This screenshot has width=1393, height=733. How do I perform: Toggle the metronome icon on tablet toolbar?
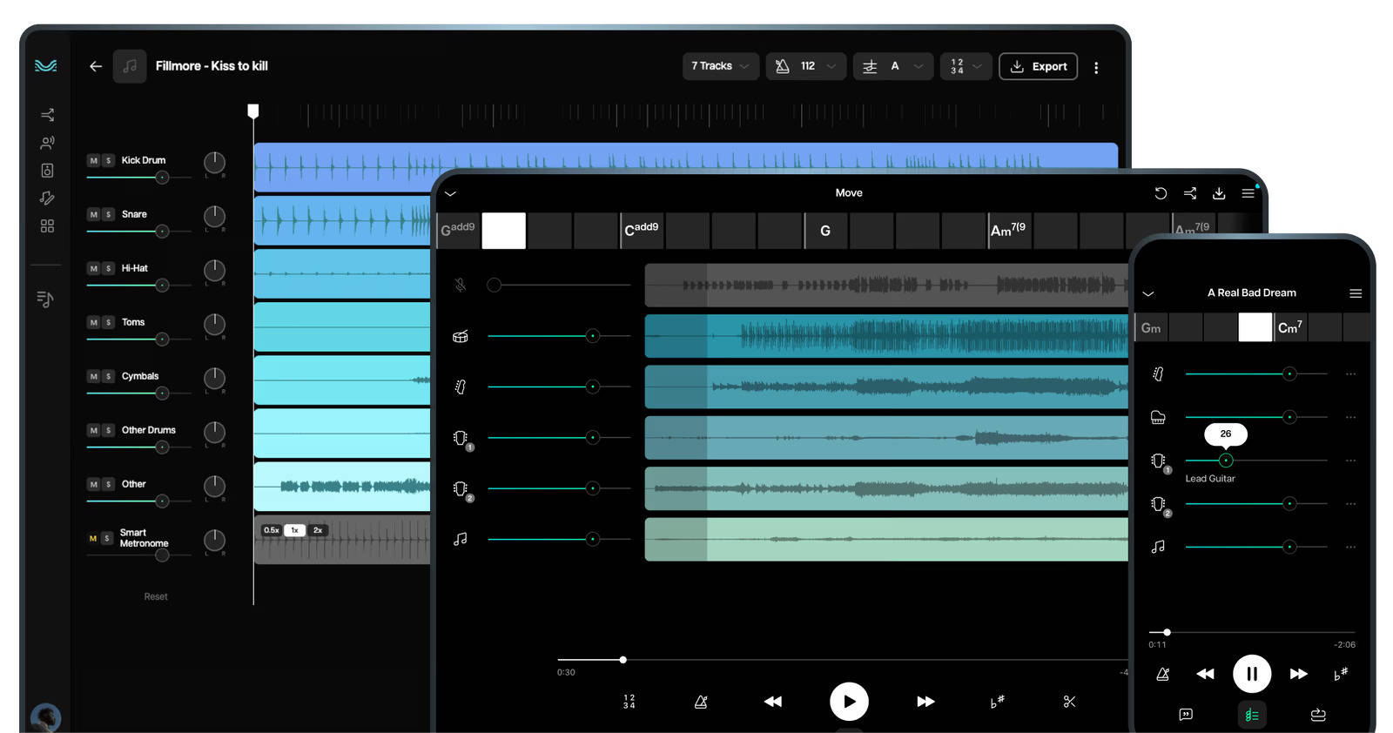tap(701, 702)
